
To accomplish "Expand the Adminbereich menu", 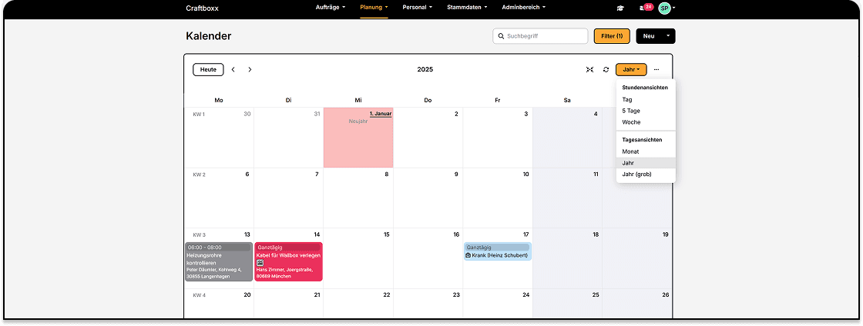I will pyautogui.click(x=524, y=8).
